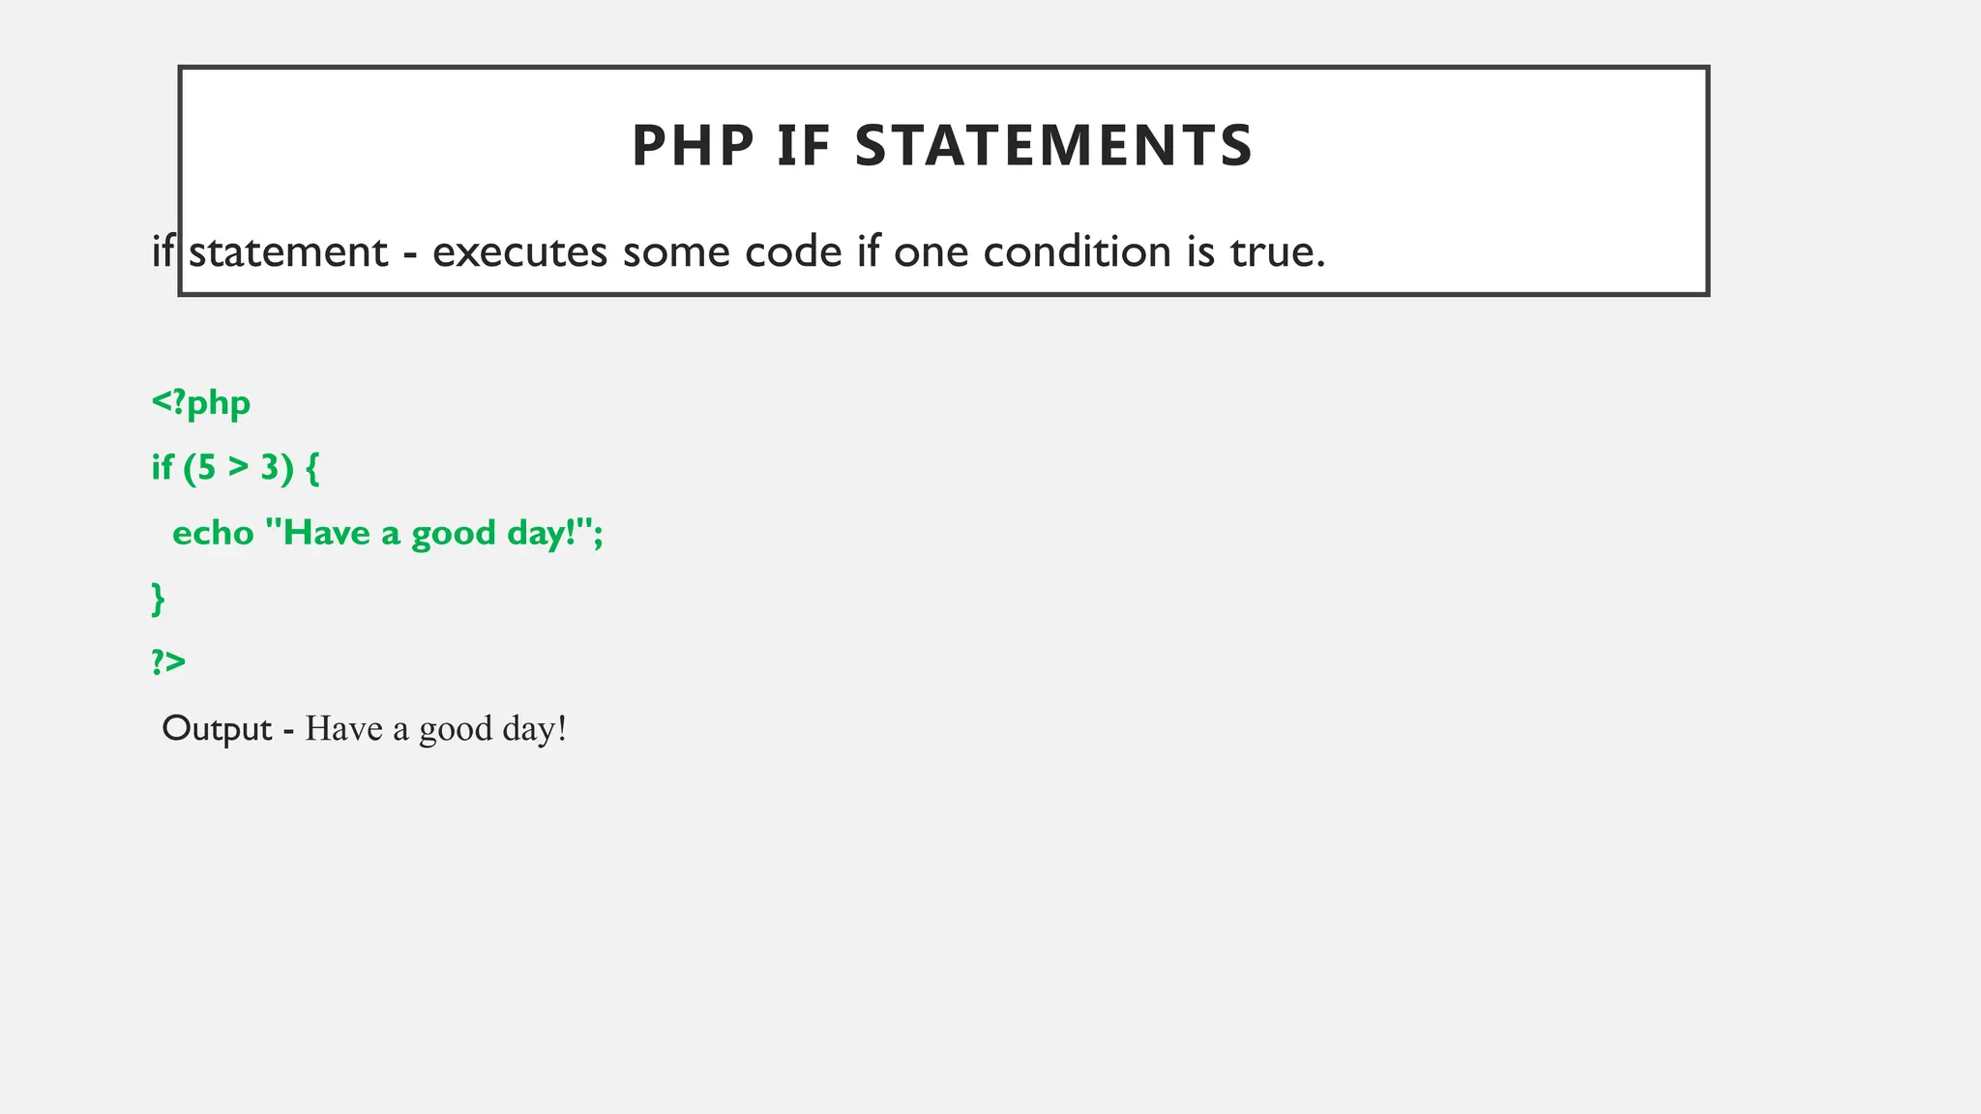Click the green "<?php" opening tag
The width and height of the screenshot is (1981, 1114).
pyautogui.click(x=201, y=403)
